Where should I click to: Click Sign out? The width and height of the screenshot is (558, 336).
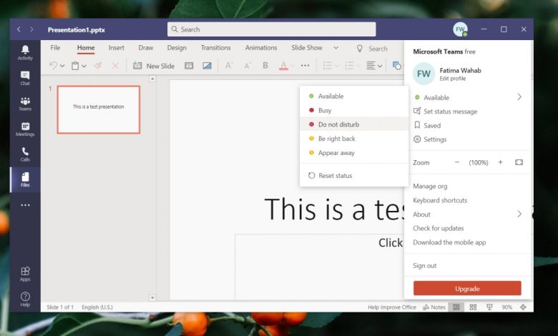[424, 265]
